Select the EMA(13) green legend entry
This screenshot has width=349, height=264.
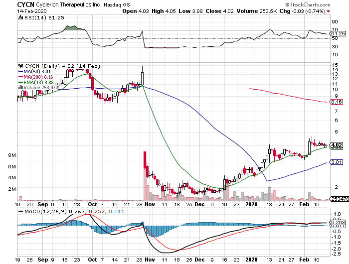[35, 82]
